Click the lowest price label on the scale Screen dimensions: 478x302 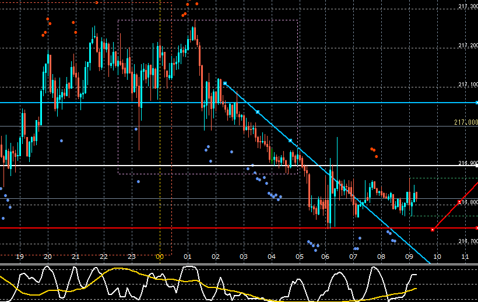(x=468, y=241)
